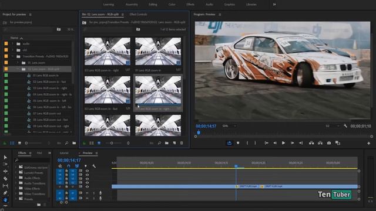The height and width of the screenshot is (211, 376).
Task: Select the Slip tool
Action: (x=5, y=186)
